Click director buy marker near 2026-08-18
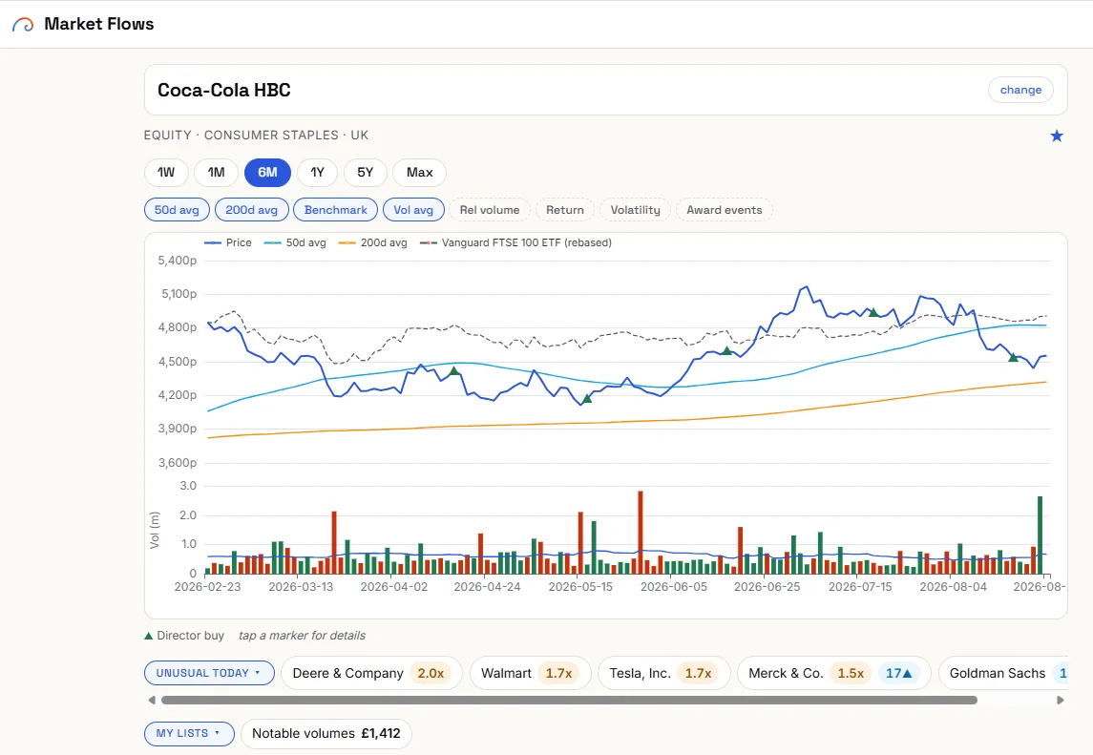The image size is (1093, 755). coord(1013,357)
